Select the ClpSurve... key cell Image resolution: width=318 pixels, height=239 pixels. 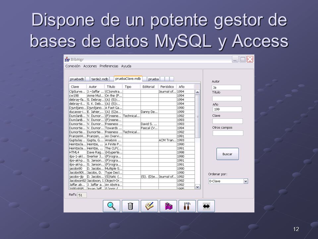pyautogui.click(x=78, y=92)
